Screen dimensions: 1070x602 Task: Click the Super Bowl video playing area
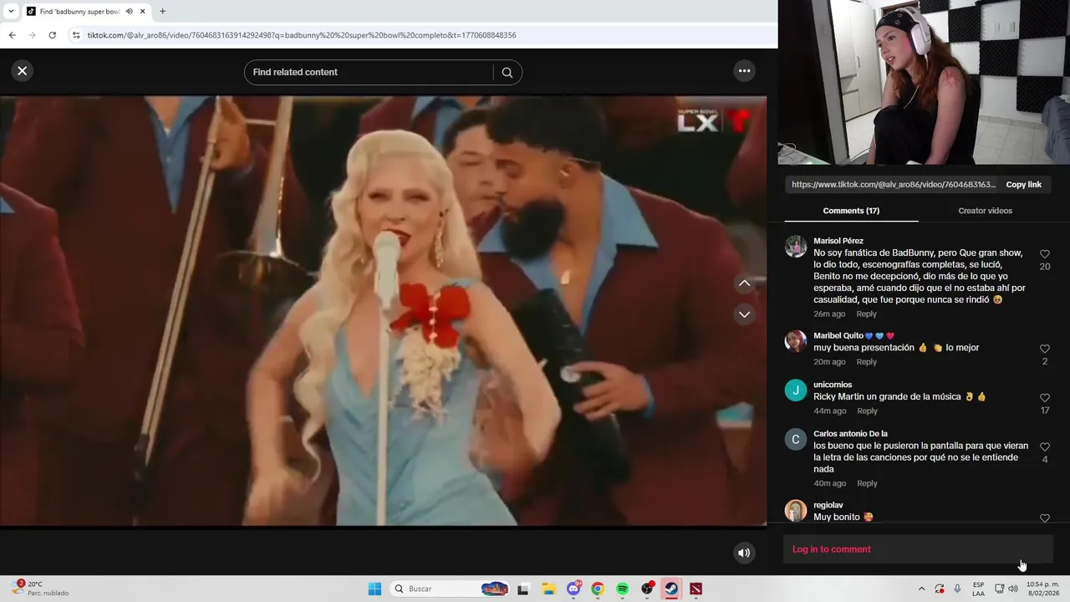click(383, 311)
